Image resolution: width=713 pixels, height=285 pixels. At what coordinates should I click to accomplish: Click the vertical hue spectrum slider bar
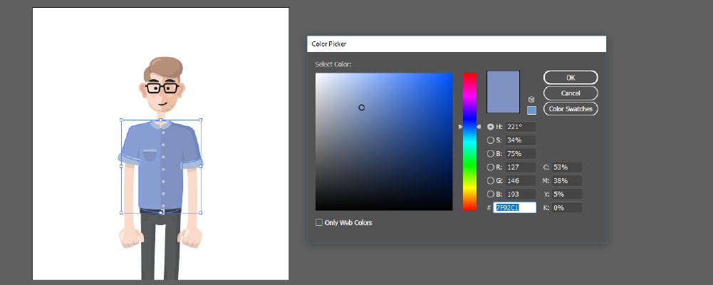[x=469, y=141]
